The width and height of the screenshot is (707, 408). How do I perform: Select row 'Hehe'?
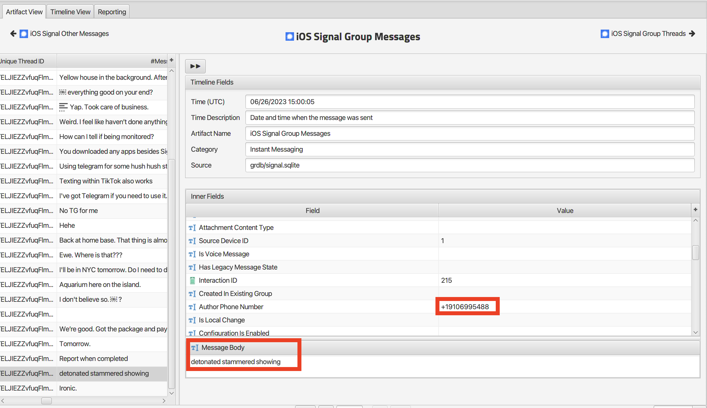[x=84, y=225]
